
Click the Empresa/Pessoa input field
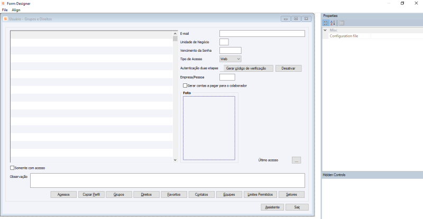[x=227, y=78]
